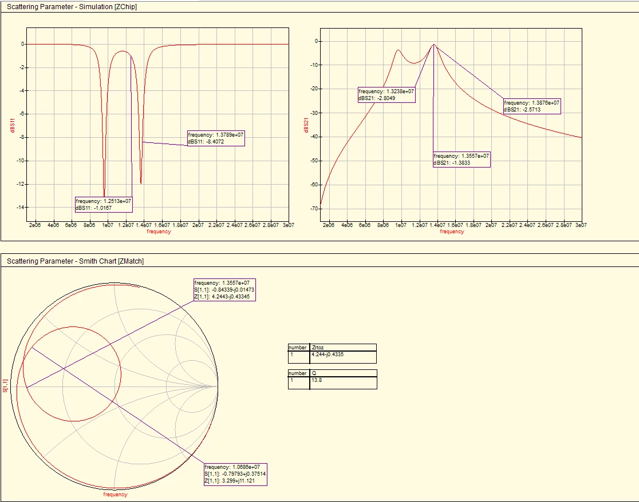This screenshot has width=639, height=502.
Task: Select the 'Scattering Parameter - Simulation [ZChip]' title
Action: pos(72,7)
